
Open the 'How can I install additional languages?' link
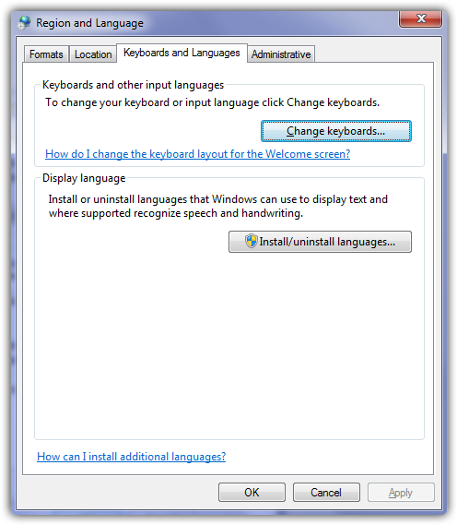[132, 457]
